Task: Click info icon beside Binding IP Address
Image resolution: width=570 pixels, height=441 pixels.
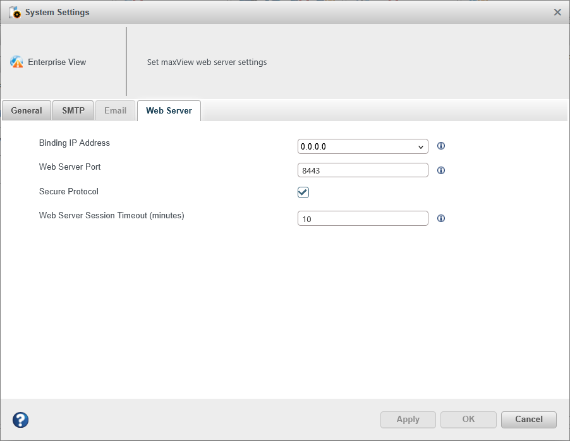Action: (441, 146)
